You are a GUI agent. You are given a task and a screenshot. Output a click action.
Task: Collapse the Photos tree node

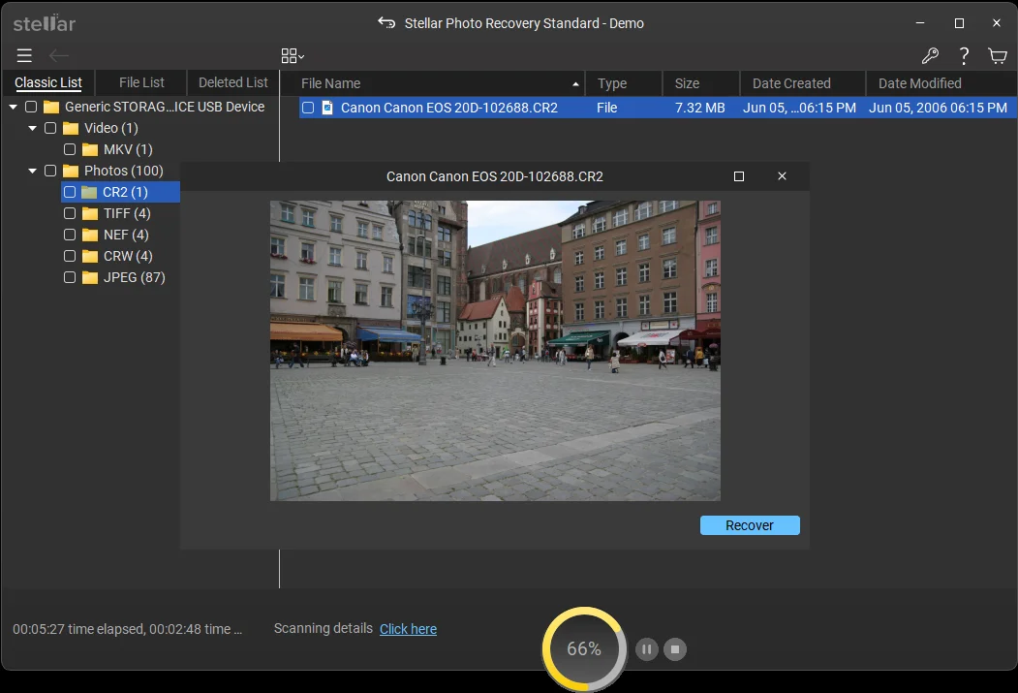coord(33,171)
